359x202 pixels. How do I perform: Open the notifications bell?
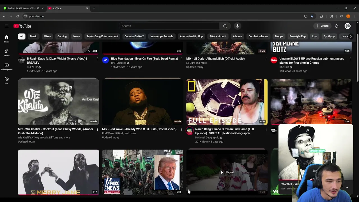tap(337, 26)
